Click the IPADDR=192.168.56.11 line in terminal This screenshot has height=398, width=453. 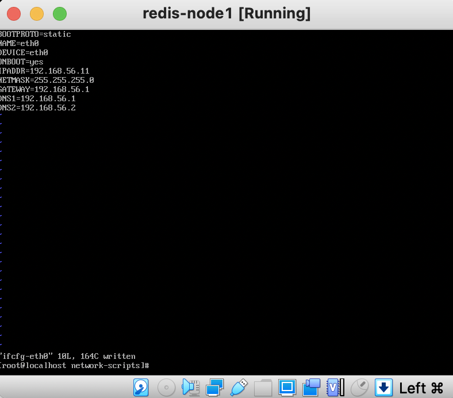[x=44, y=71]
